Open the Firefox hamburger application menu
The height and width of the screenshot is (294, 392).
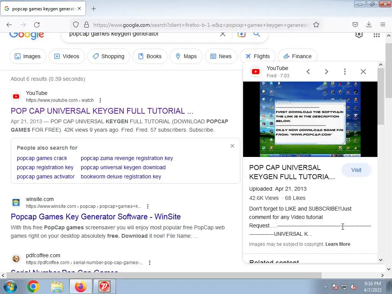[382, 24]
